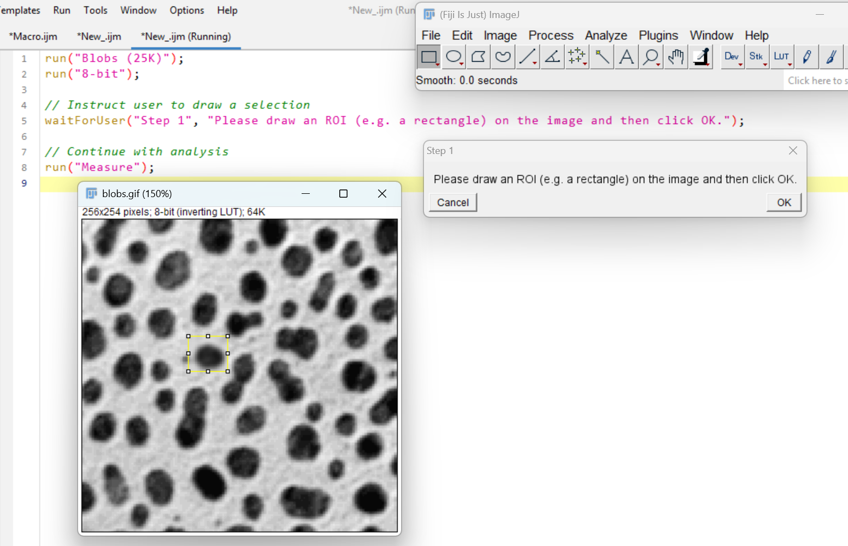Expand the Stk stack menu
This screenshot has width=848, height=546.
point(757,57)
